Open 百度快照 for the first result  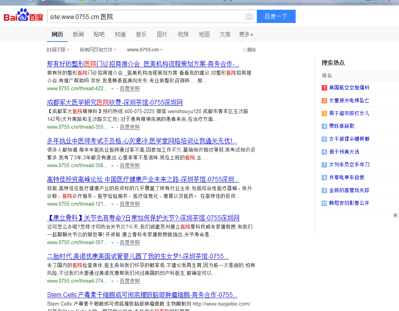[129, 89]
